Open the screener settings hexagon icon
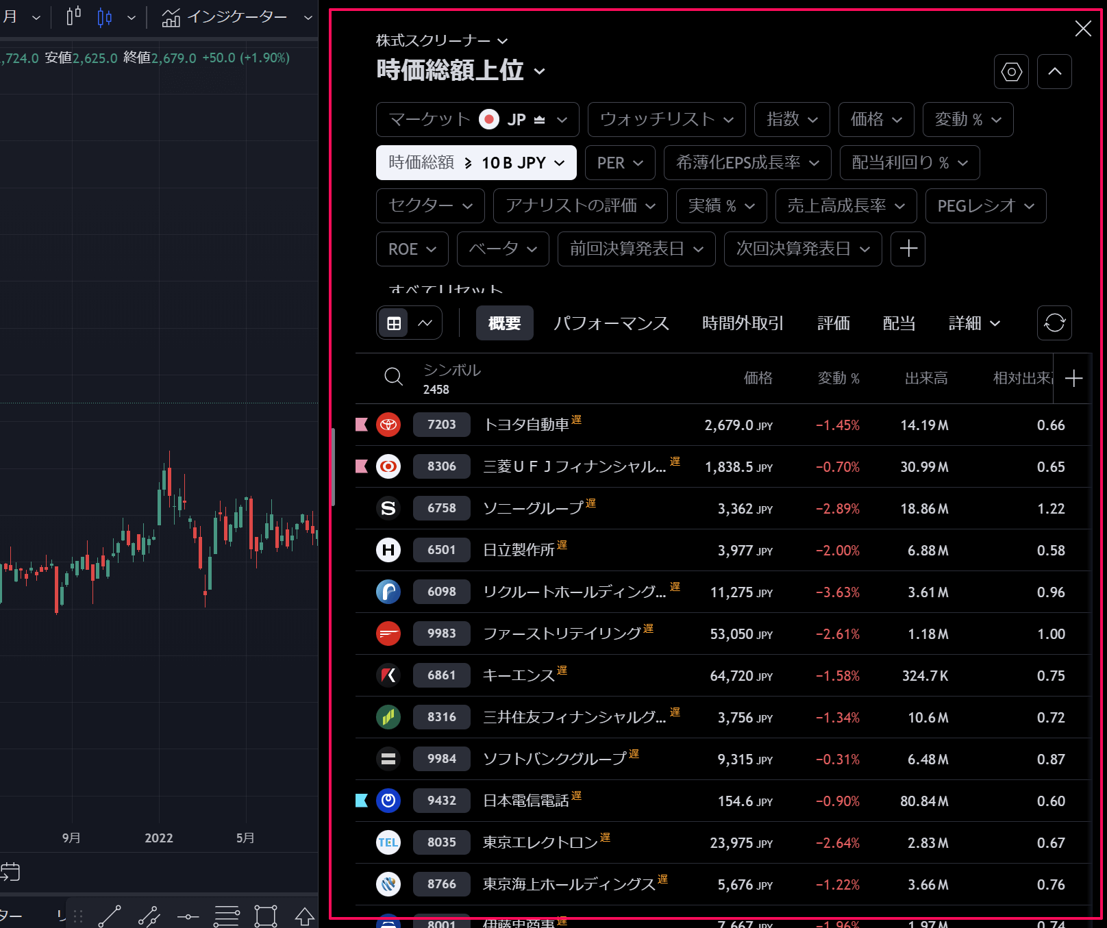Image resolution: width=1107 pixels, height=928 pixels. [1011, 71]
